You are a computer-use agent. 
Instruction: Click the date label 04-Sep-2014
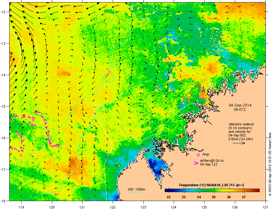[240, 105]
